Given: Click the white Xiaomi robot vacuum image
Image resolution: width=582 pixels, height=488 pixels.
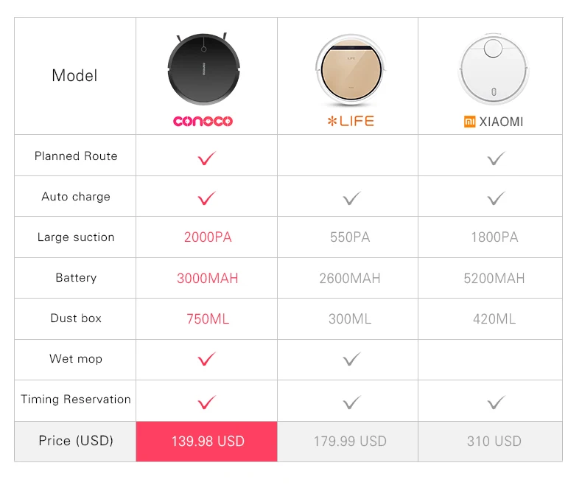Looking at the screenshot, I should (x=494, y=69).
